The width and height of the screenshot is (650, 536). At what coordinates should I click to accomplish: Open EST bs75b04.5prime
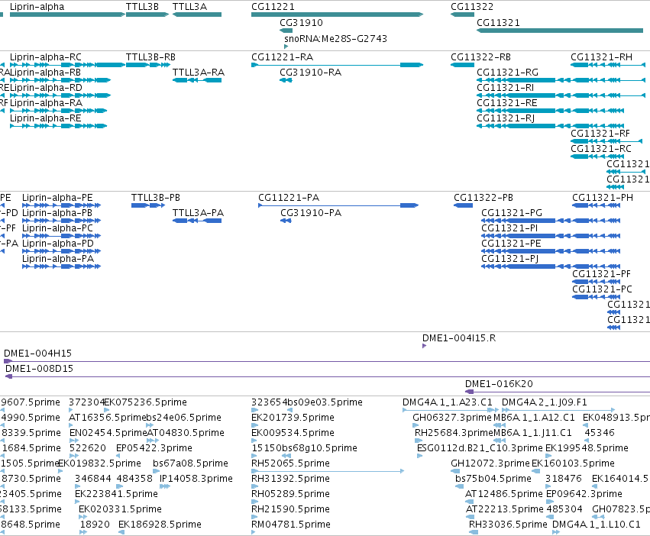(x=460, y=486)
